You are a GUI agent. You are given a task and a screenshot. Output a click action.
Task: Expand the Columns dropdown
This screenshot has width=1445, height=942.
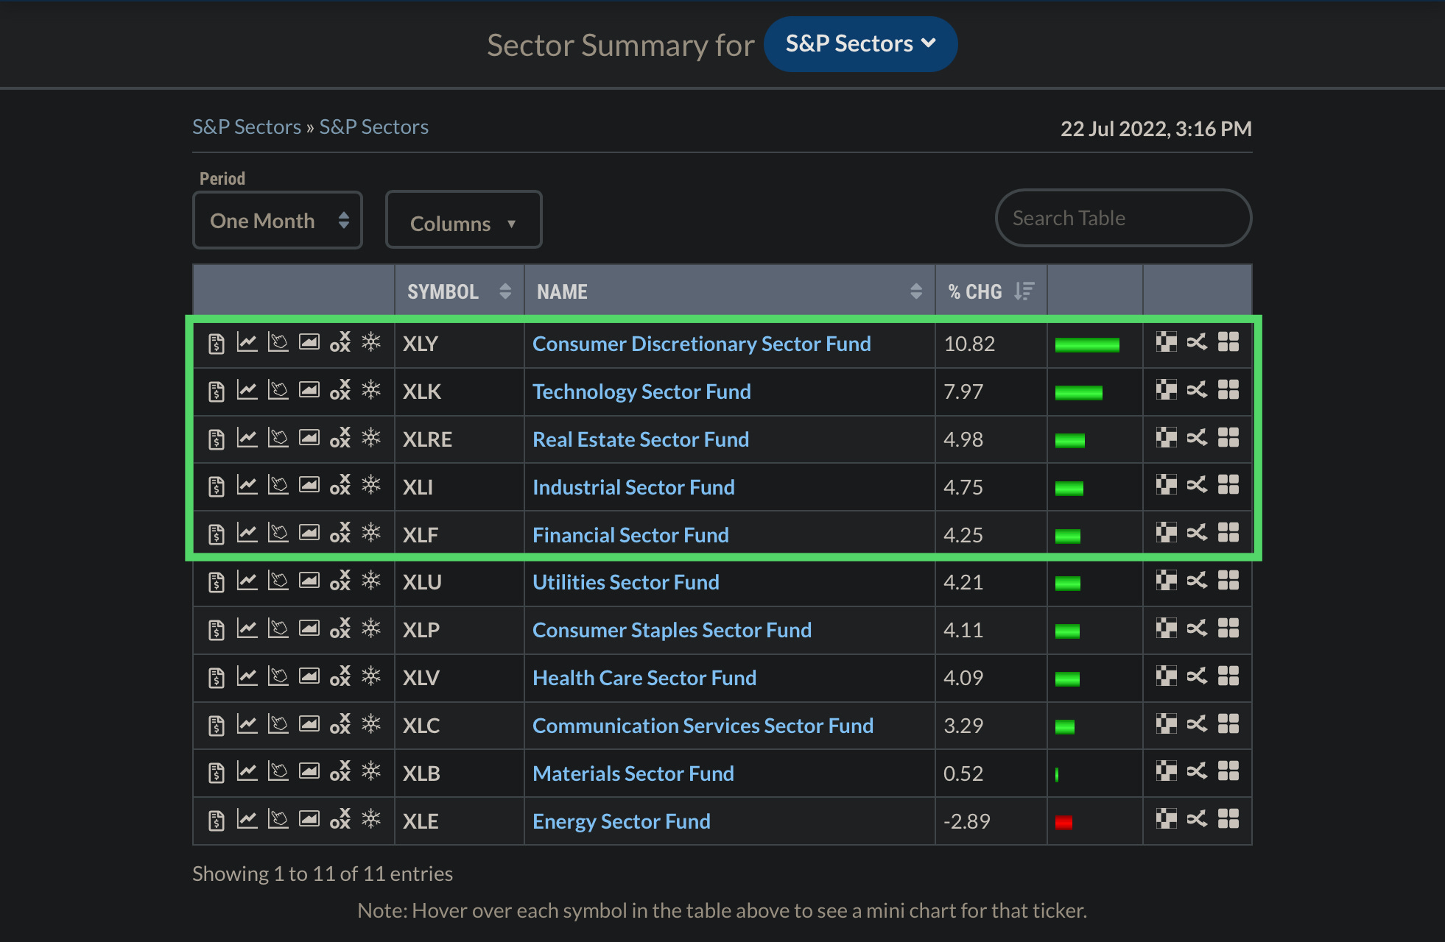pos(463,220)
